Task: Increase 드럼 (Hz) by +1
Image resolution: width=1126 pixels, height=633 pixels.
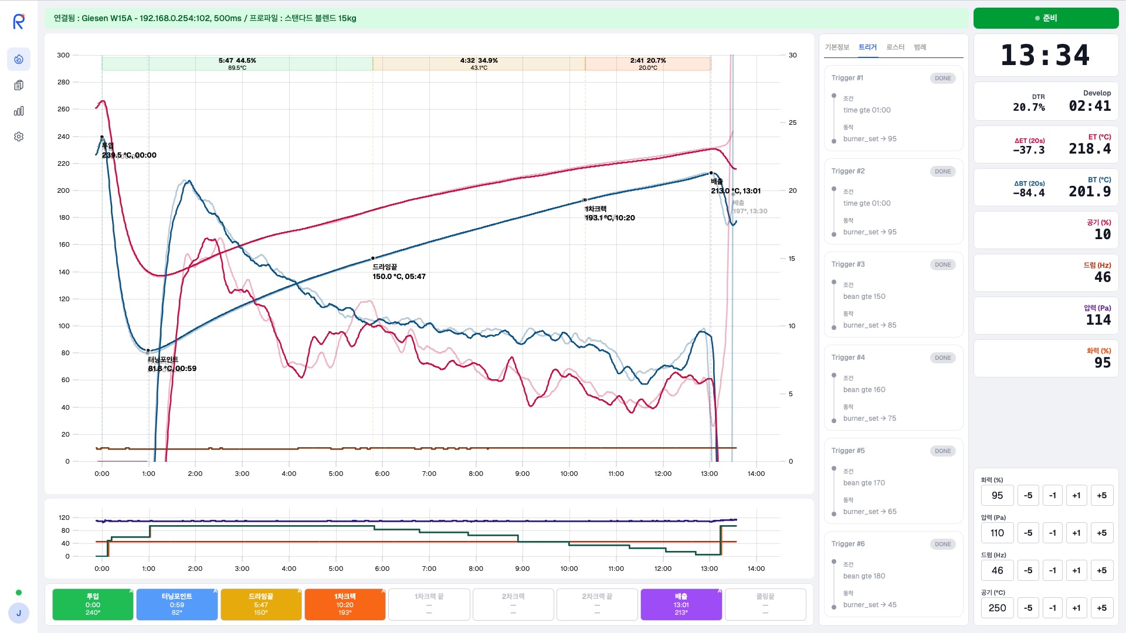Action: (1076, 570)
